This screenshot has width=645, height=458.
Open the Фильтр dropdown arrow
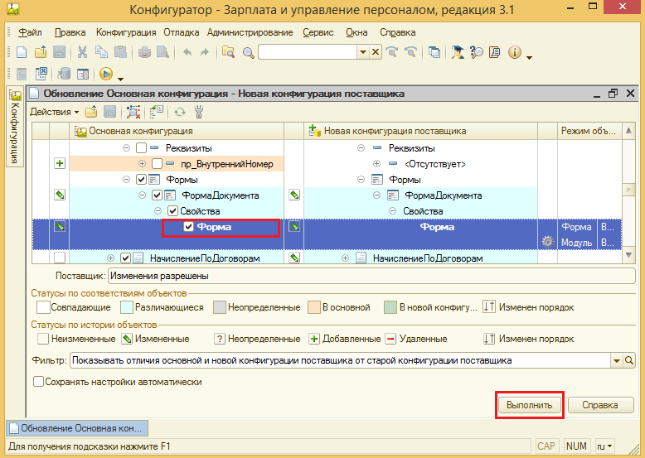click(616, 360)
